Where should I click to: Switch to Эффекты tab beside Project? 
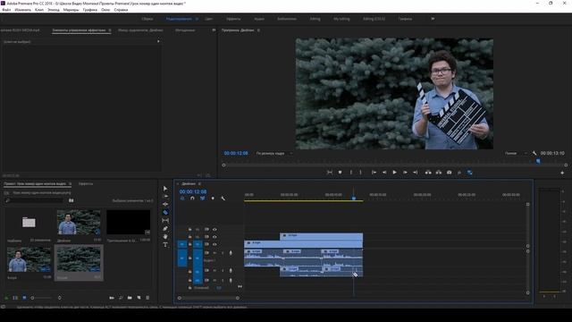[86, 183]
